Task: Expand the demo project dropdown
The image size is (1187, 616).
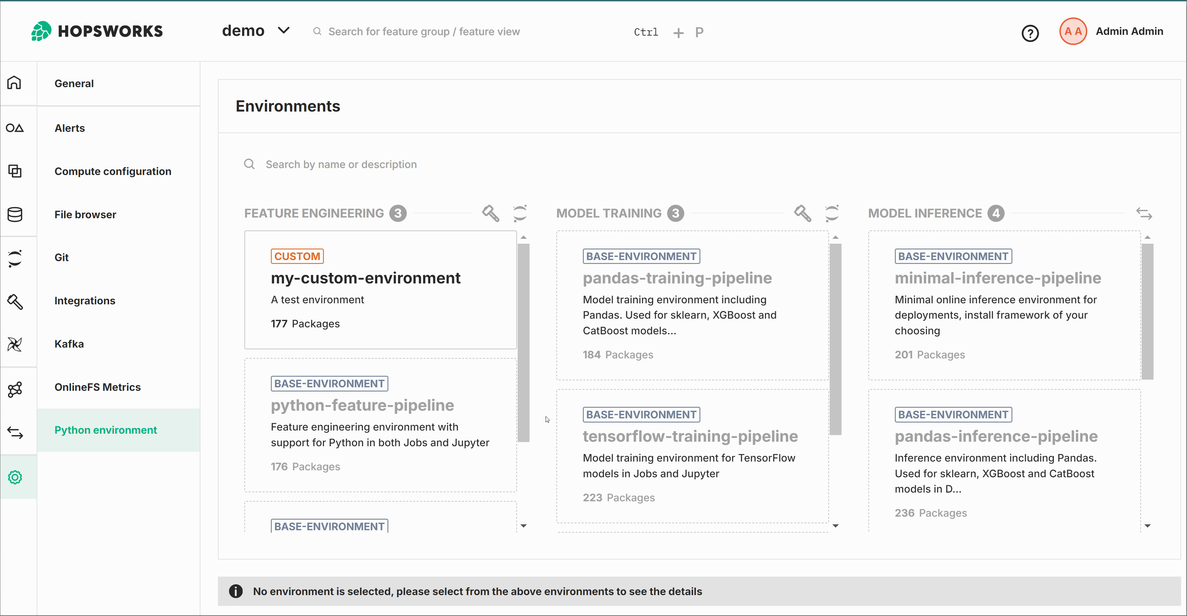Action: coord(283,31)
